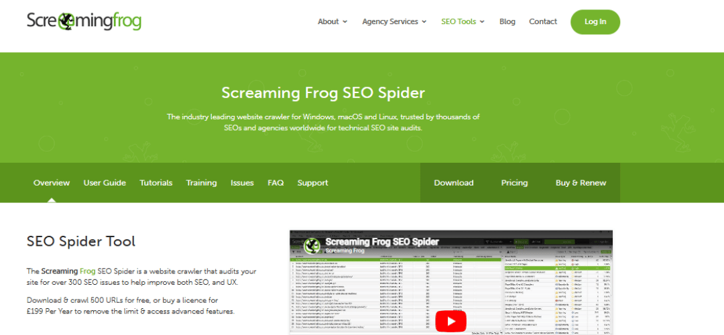Click the Agency Services menu label
Viewport: 724px width, 335px height.
click(390, 21)
